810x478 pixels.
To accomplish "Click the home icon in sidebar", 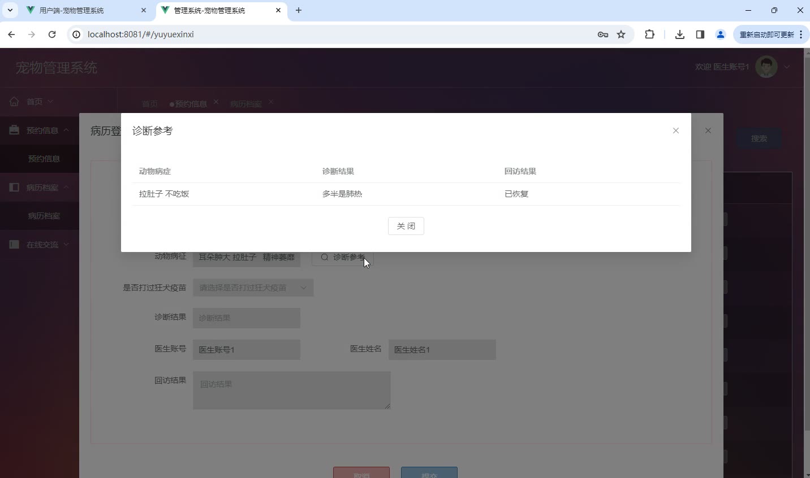I will tap(14, 102).
